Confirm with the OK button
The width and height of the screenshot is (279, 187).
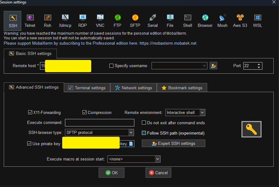[112, 173]
